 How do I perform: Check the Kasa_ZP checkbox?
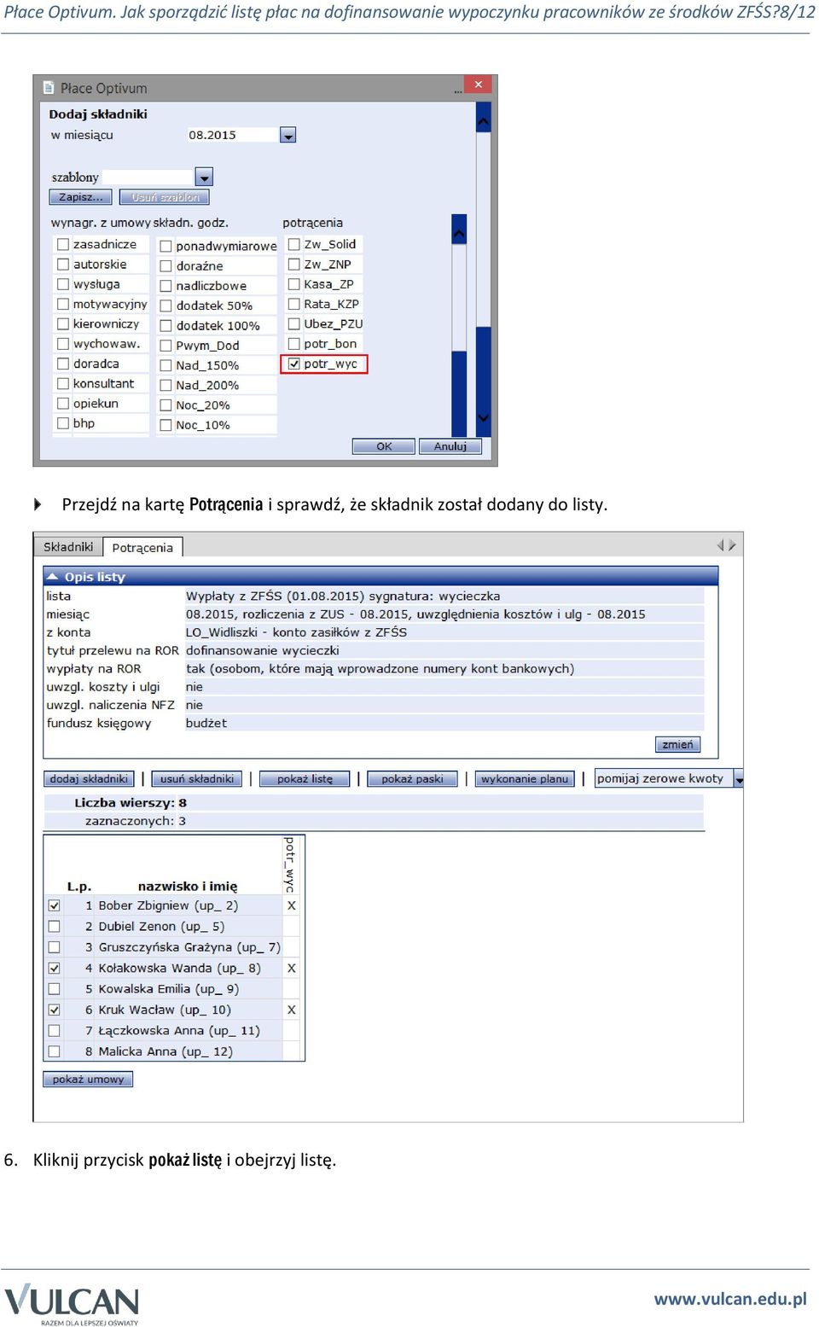294,284
